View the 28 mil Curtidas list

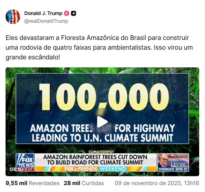[84, 183]
